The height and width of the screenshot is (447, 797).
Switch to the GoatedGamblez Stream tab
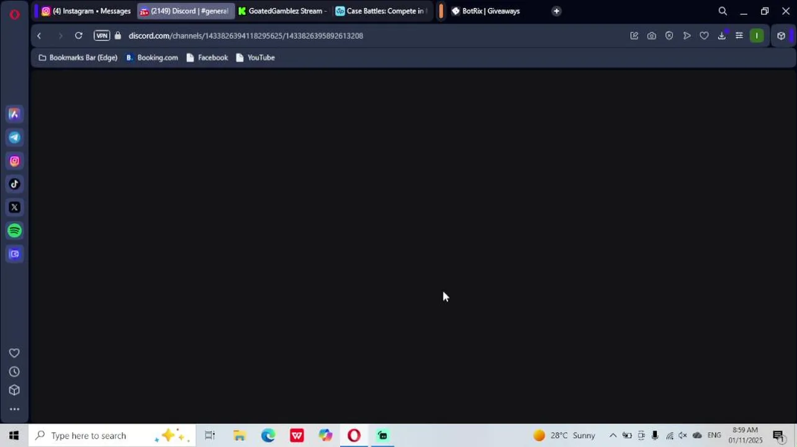tap(283, 11)
